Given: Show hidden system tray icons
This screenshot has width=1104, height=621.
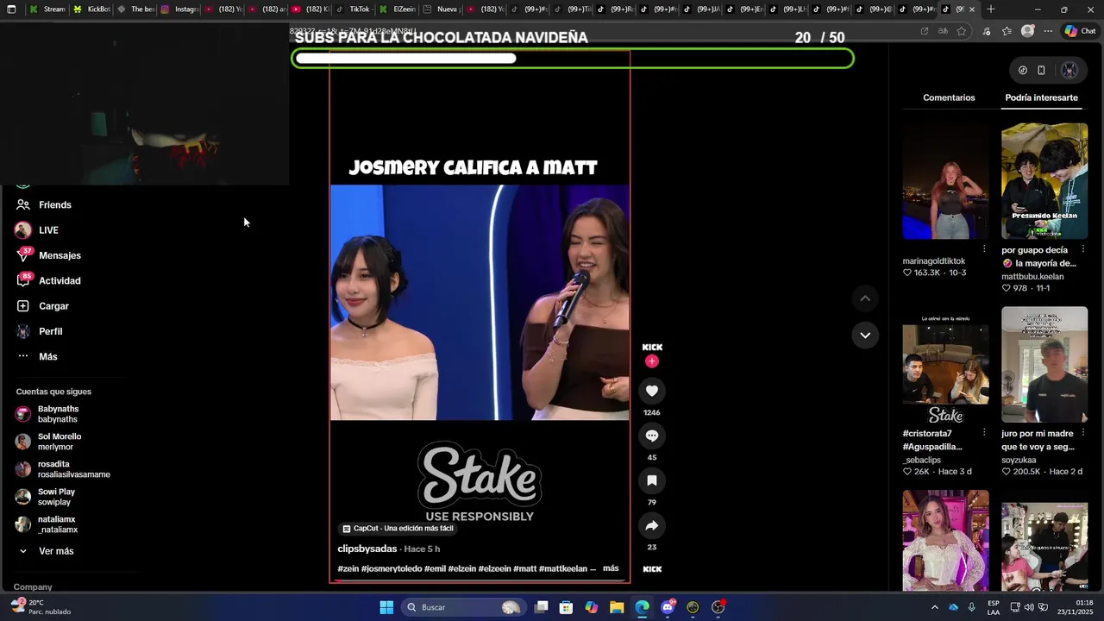Looking at the screenshot, I should [x=934, y=607].
